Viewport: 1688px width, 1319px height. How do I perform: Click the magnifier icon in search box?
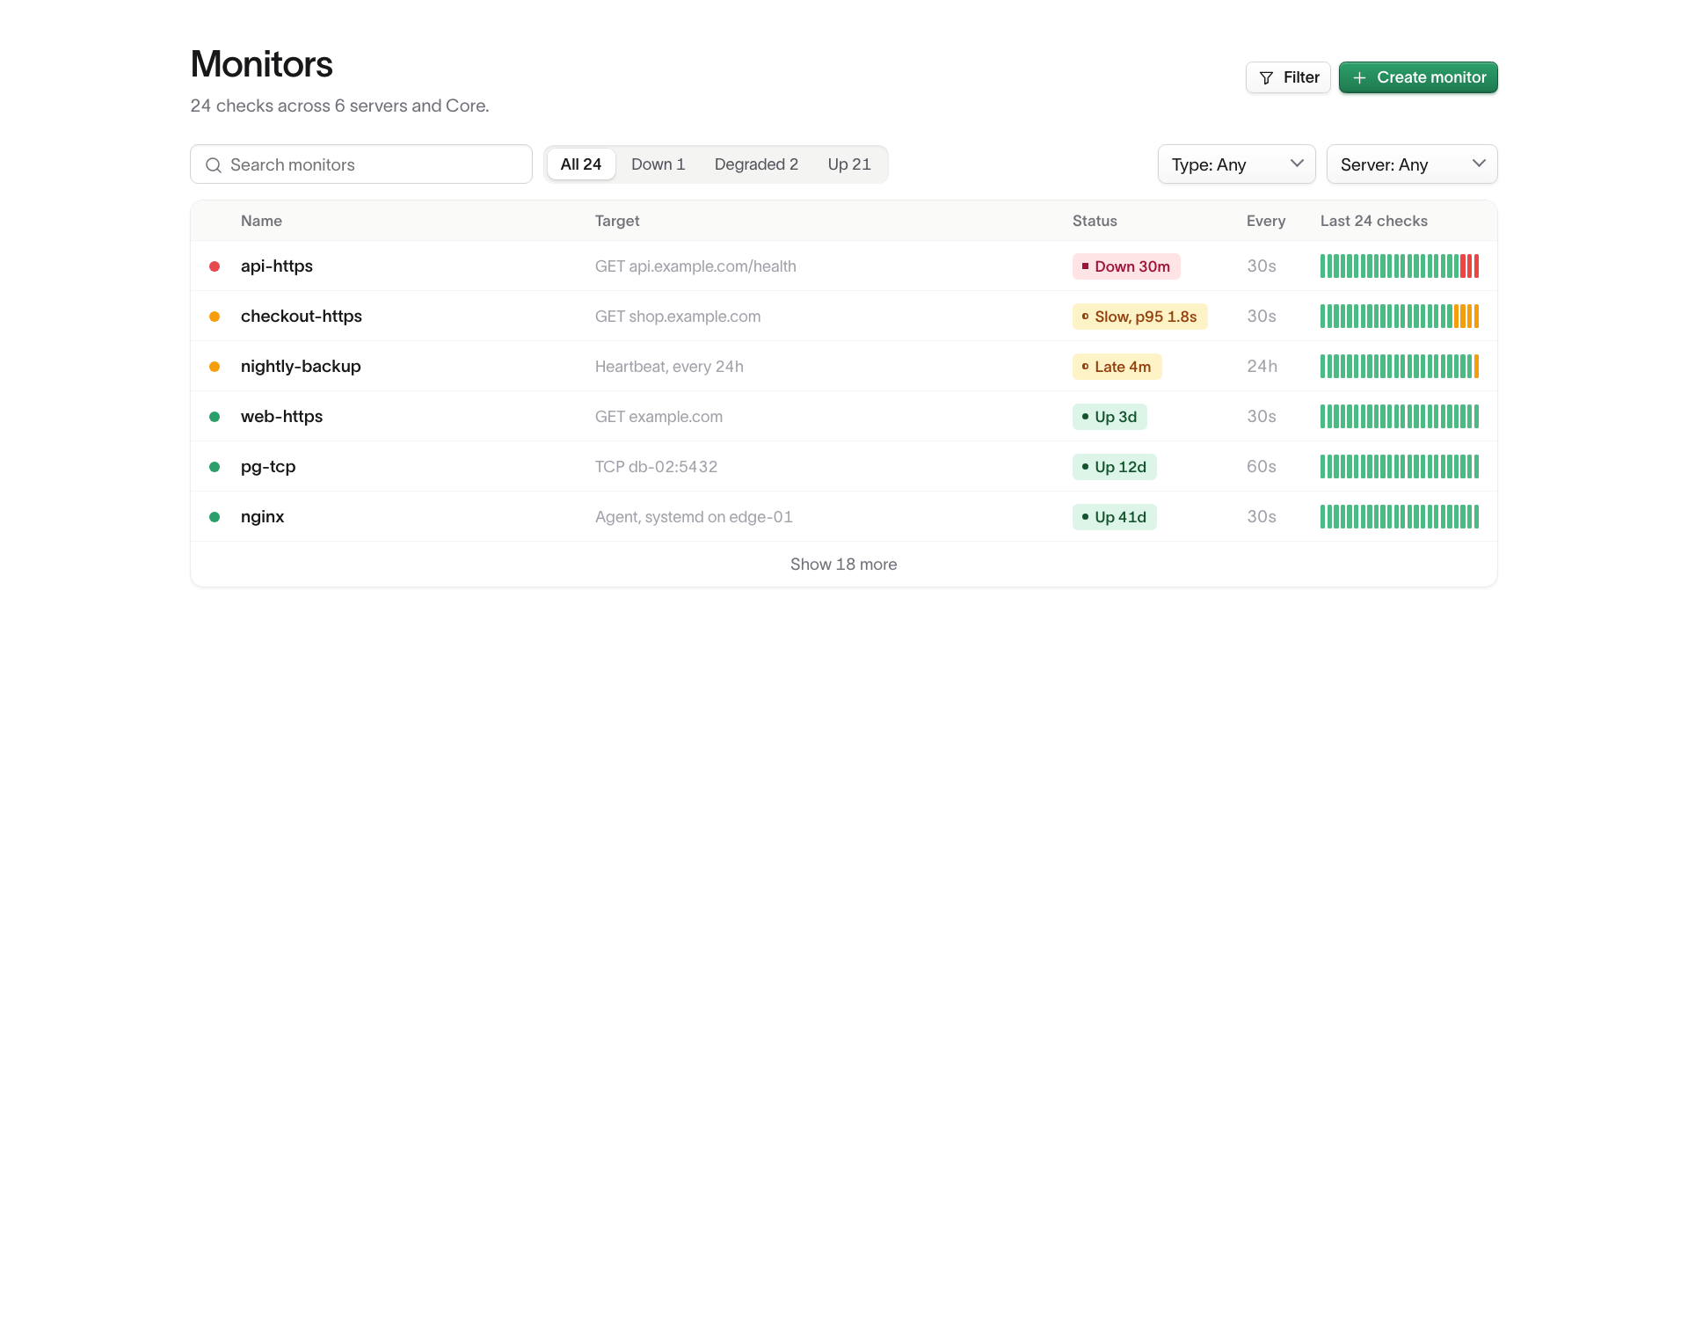click(x=214, y=165)
